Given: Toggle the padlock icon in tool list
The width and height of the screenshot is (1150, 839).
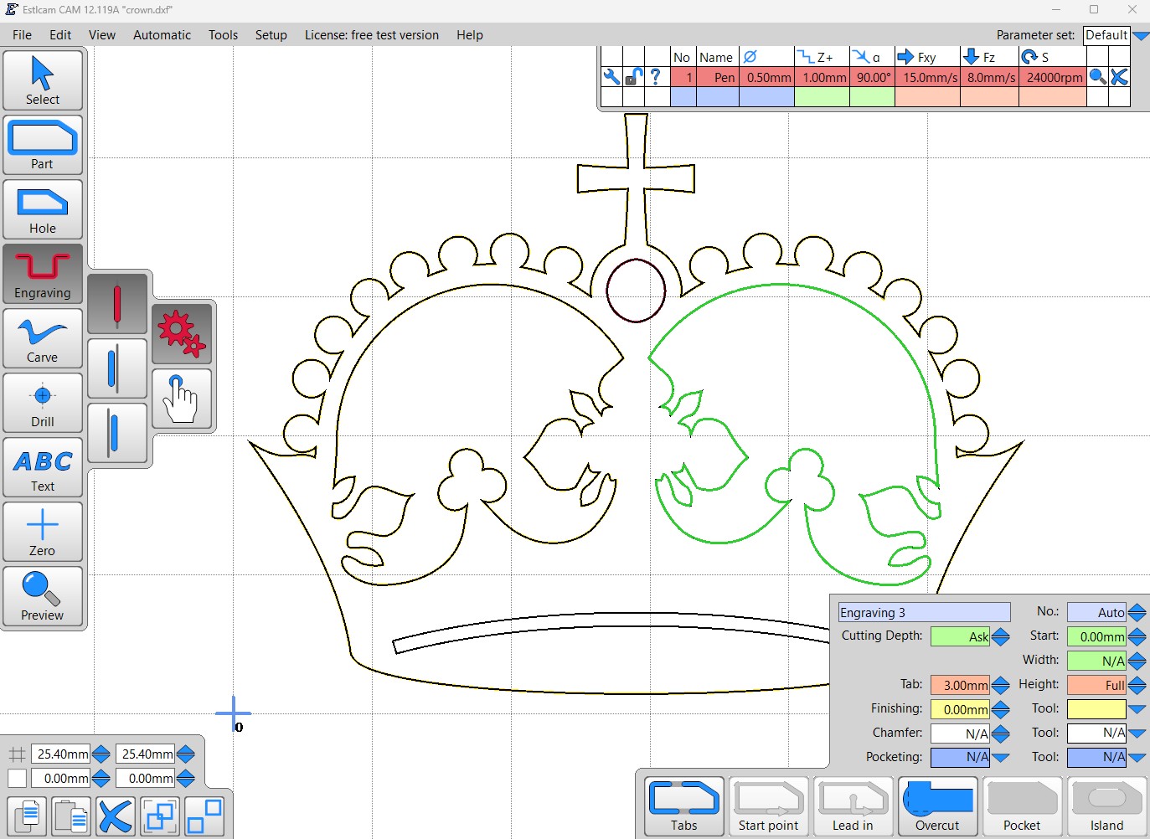Looking at the screenshot, I should tap(633, 77).
